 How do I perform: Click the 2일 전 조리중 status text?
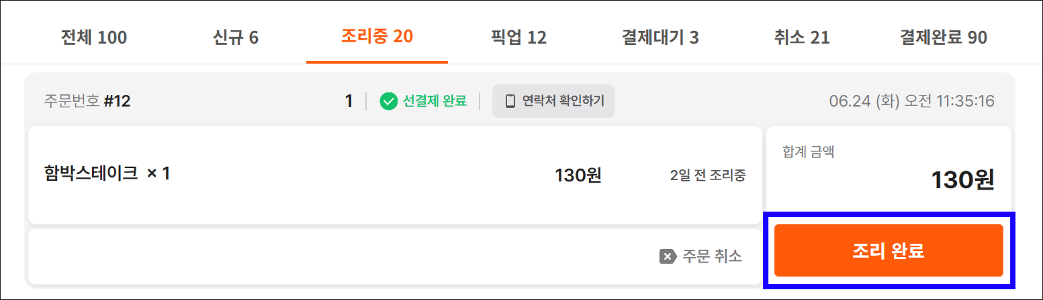pos(708,175)
